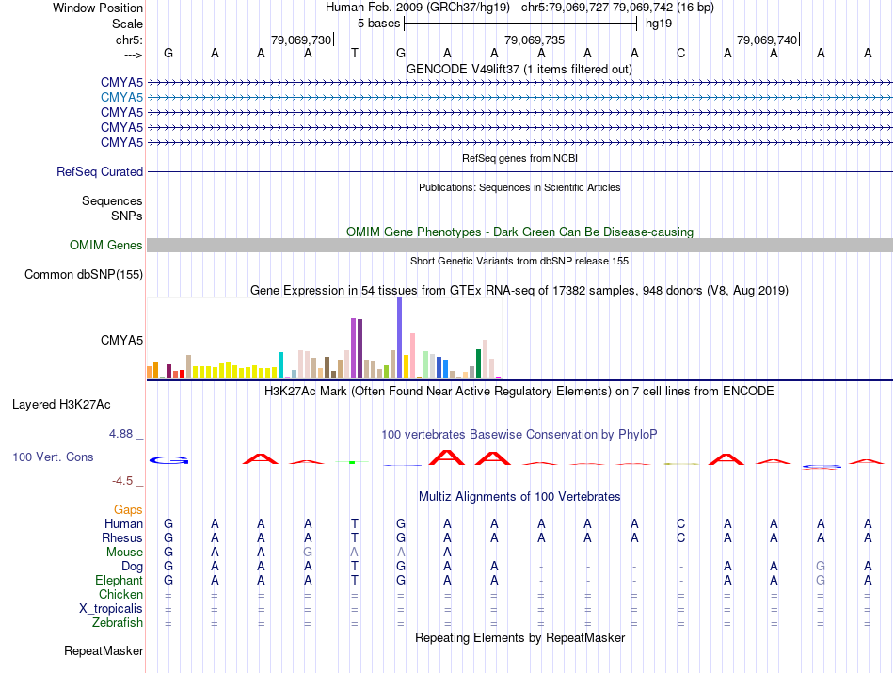Click the gray G in Dog alignment row
This screenshot has width=894, height=673.
(821, 567)
